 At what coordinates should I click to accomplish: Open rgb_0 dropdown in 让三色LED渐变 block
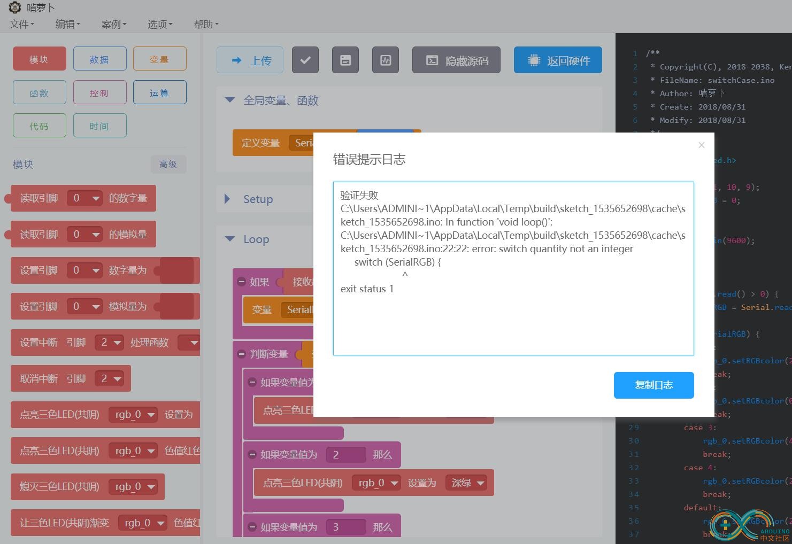pyautogui.click(x=142, y=523)
